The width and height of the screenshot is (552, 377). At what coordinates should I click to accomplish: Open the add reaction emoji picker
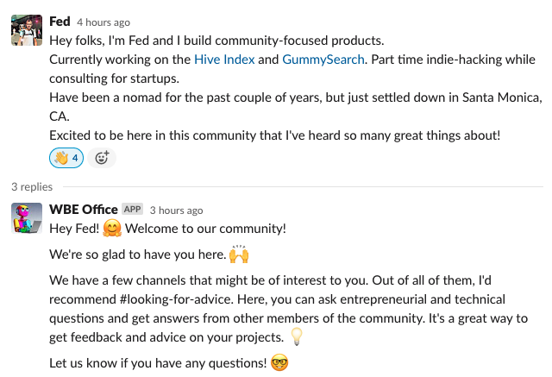(x=102, y=158)
